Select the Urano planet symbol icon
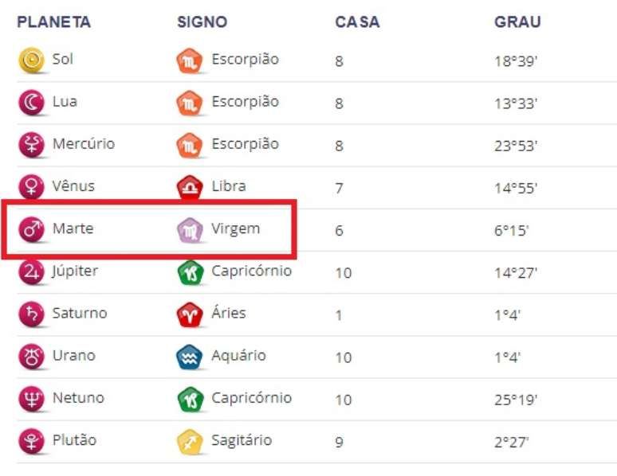Screen dimensions: 617x476 [x=31, y=357]
